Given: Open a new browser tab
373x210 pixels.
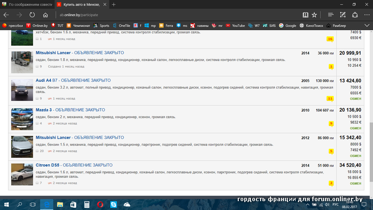Looking at the screenshot, I should coord(113,5).
